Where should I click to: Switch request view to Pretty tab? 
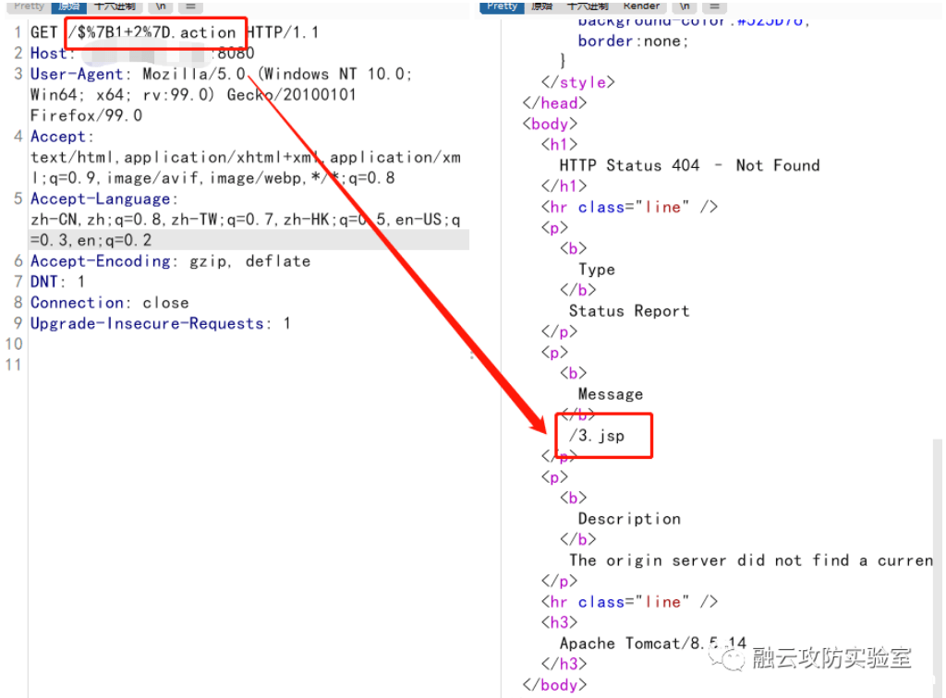tap(29, 6)
